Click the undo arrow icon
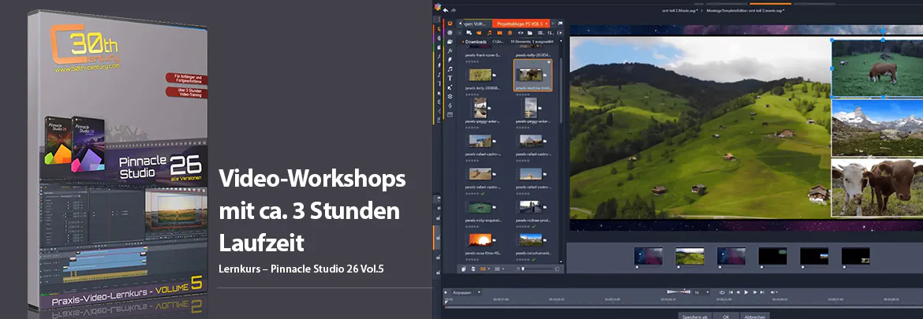 coord(446,10)
